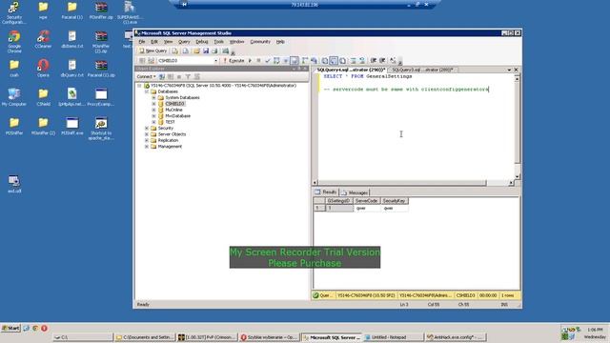Open the Tools menu

point(218,42)
